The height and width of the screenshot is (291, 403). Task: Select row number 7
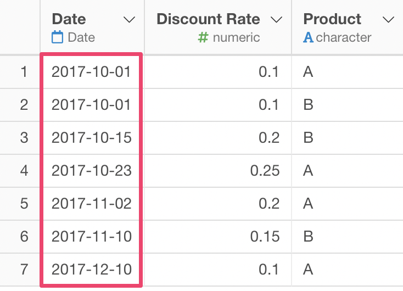click(24, 269)
